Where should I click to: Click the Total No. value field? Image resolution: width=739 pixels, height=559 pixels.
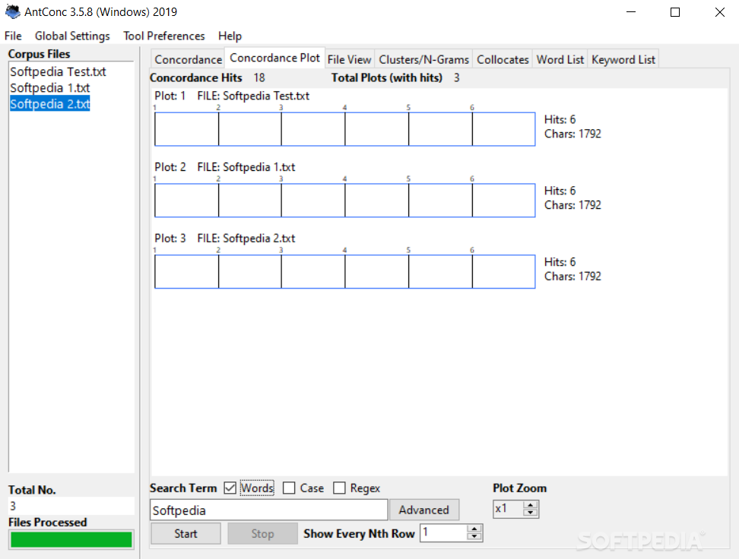pos(71,506)
